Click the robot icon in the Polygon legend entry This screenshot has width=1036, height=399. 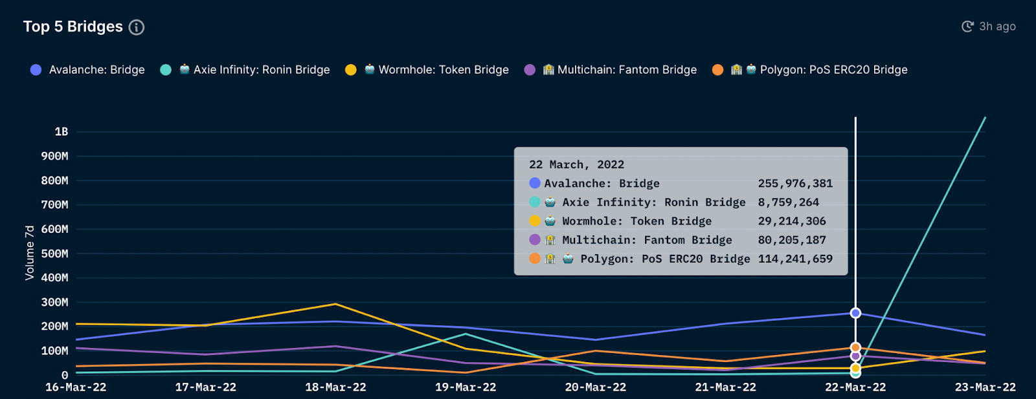click(x=751, y=69)
